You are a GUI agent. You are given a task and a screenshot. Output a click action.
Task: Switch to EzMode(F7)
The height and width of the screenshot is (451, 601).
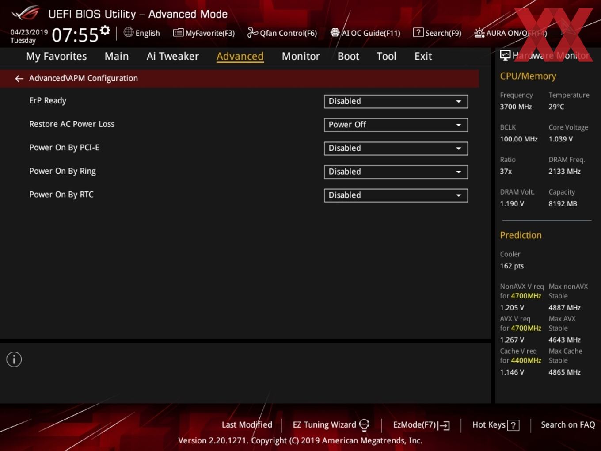[x=422, y=425]
